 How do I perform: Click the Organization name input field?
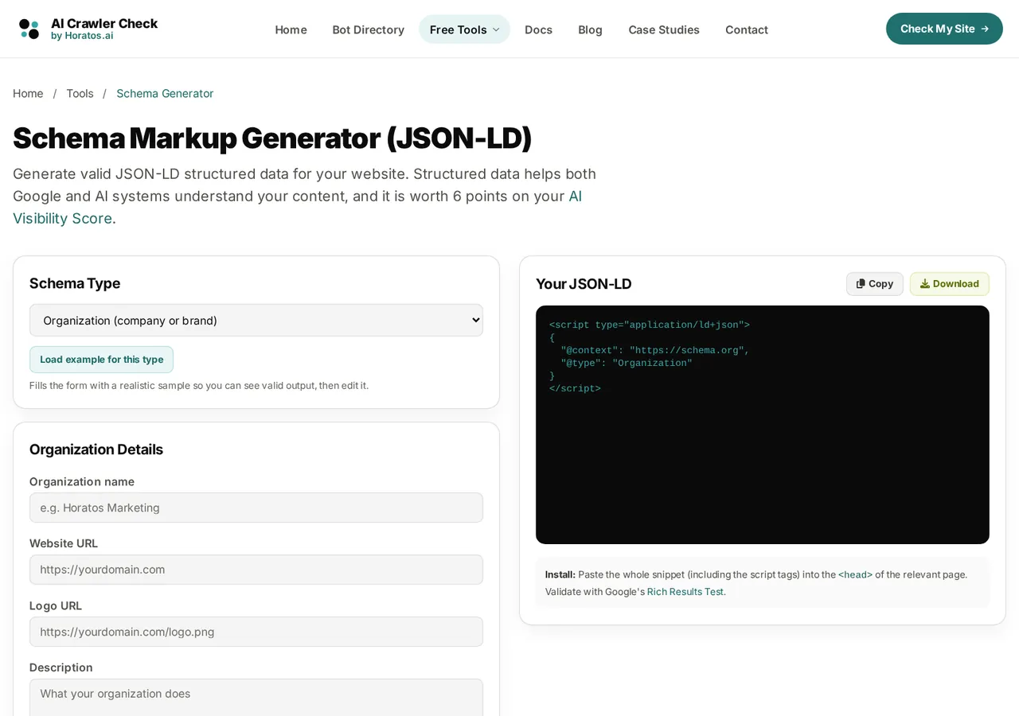pyautogui.click(x=256, y=508)
